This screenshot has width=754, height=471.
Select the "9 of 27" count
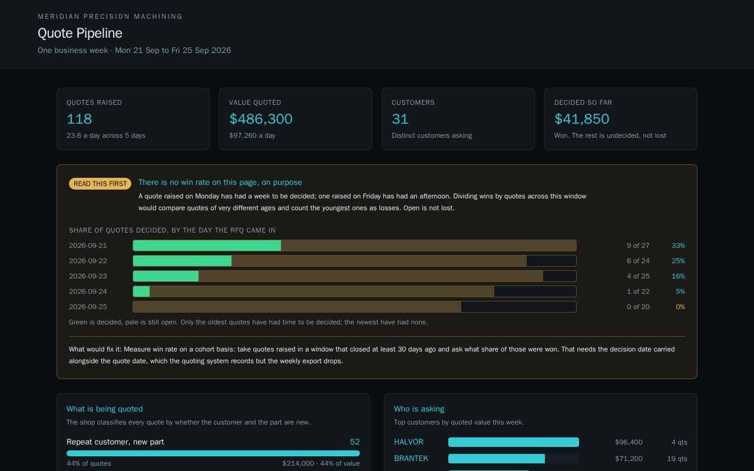638,246
